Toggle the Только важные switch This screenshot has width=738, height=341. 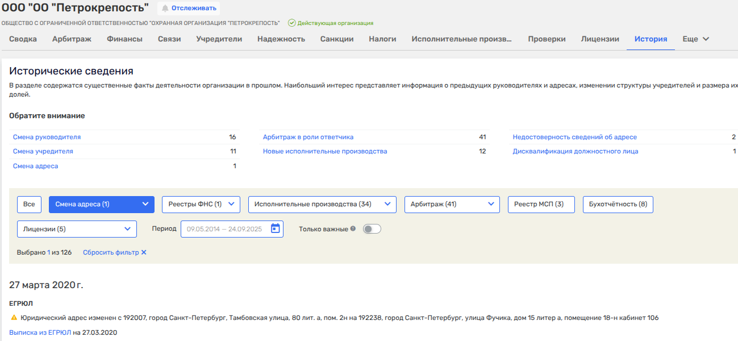coord(372,229)
